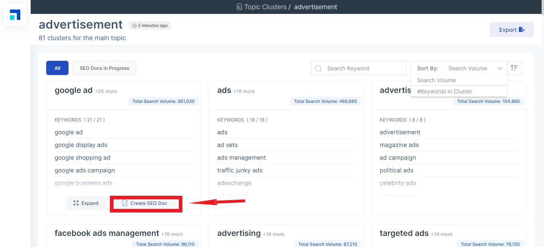This screenshot has width=544, height=247.
Task: Click the expand arrows icon on google ad card
Action: [x=76, y=203]
